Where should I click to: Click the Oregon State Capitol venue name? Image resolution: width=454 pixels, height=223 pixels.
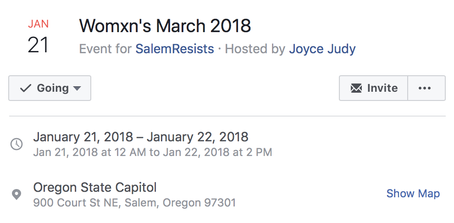(x=95, y=187)
